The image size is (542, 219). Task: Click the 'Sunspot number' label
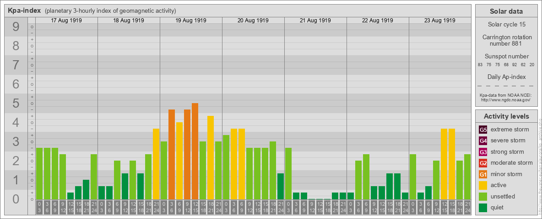(506, 56)
